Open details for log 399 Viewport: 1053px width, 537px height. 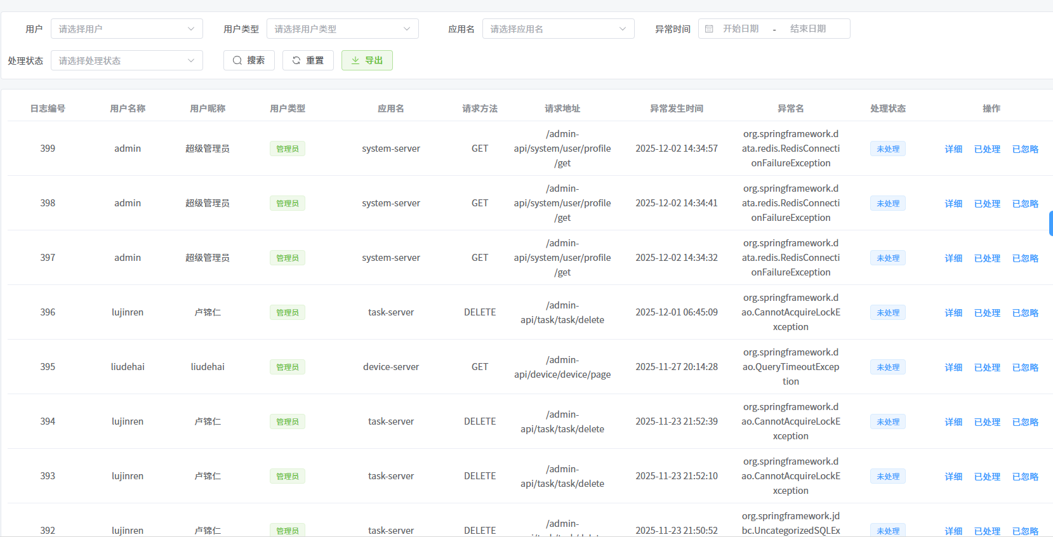point(953,149)
